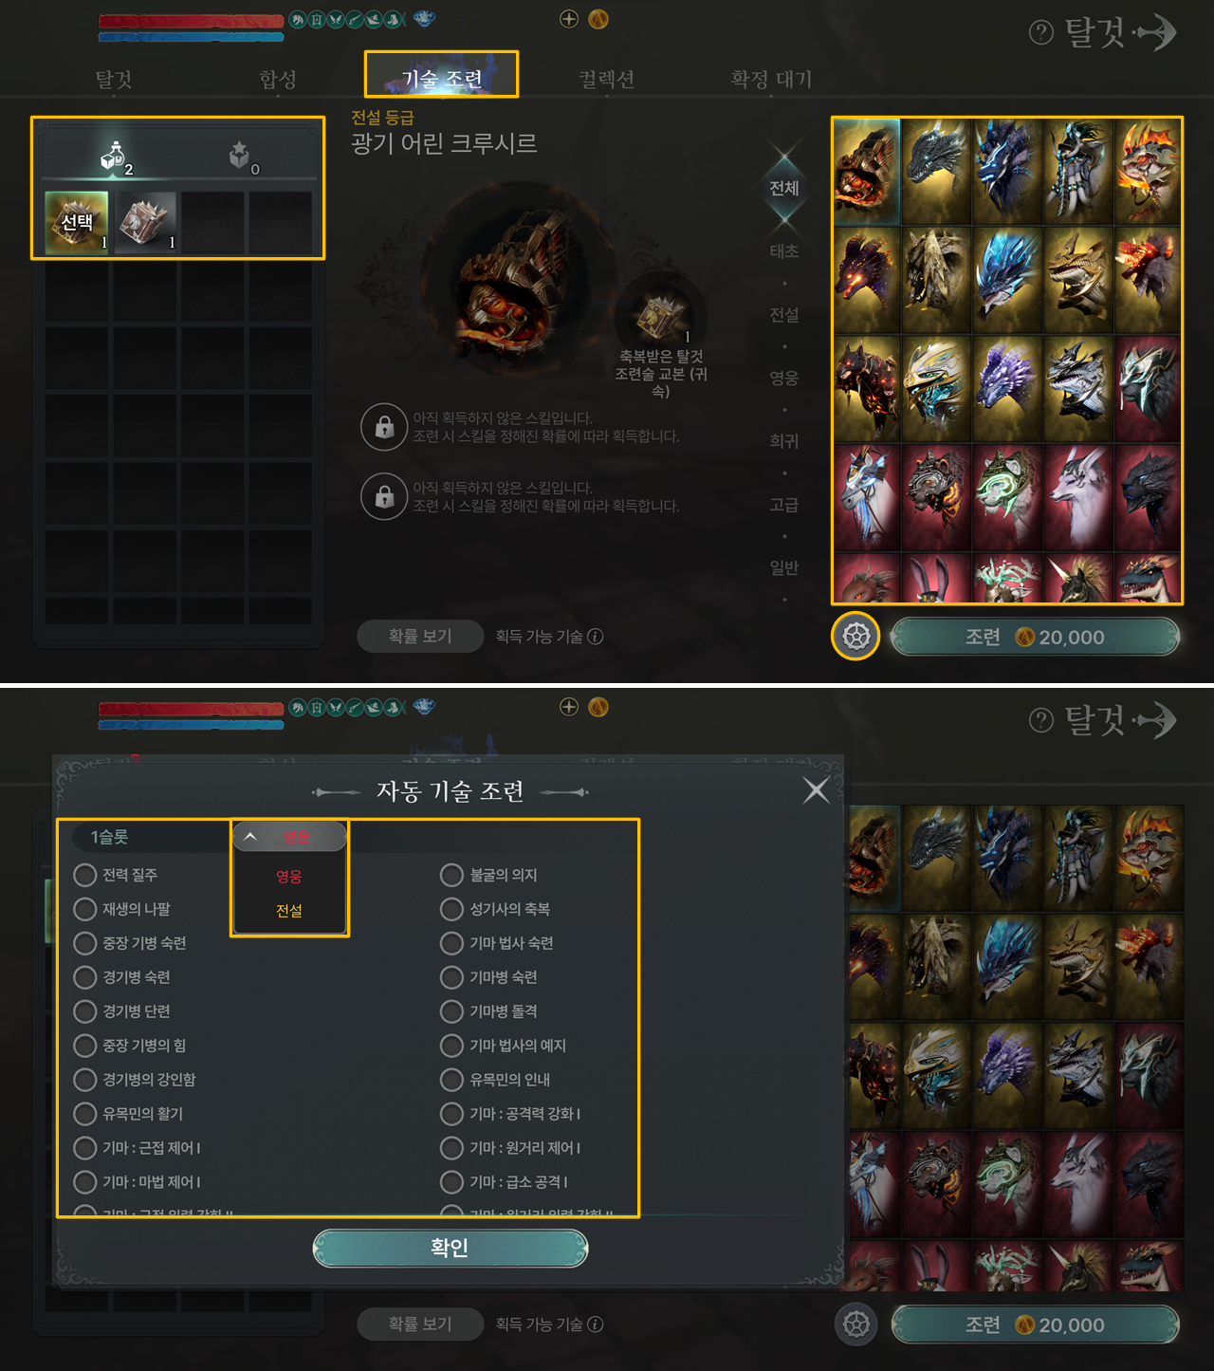Choose 영웅 in the grade dropdown list
Viewport: 1214px width, 1371px height.
coord(289,877)
